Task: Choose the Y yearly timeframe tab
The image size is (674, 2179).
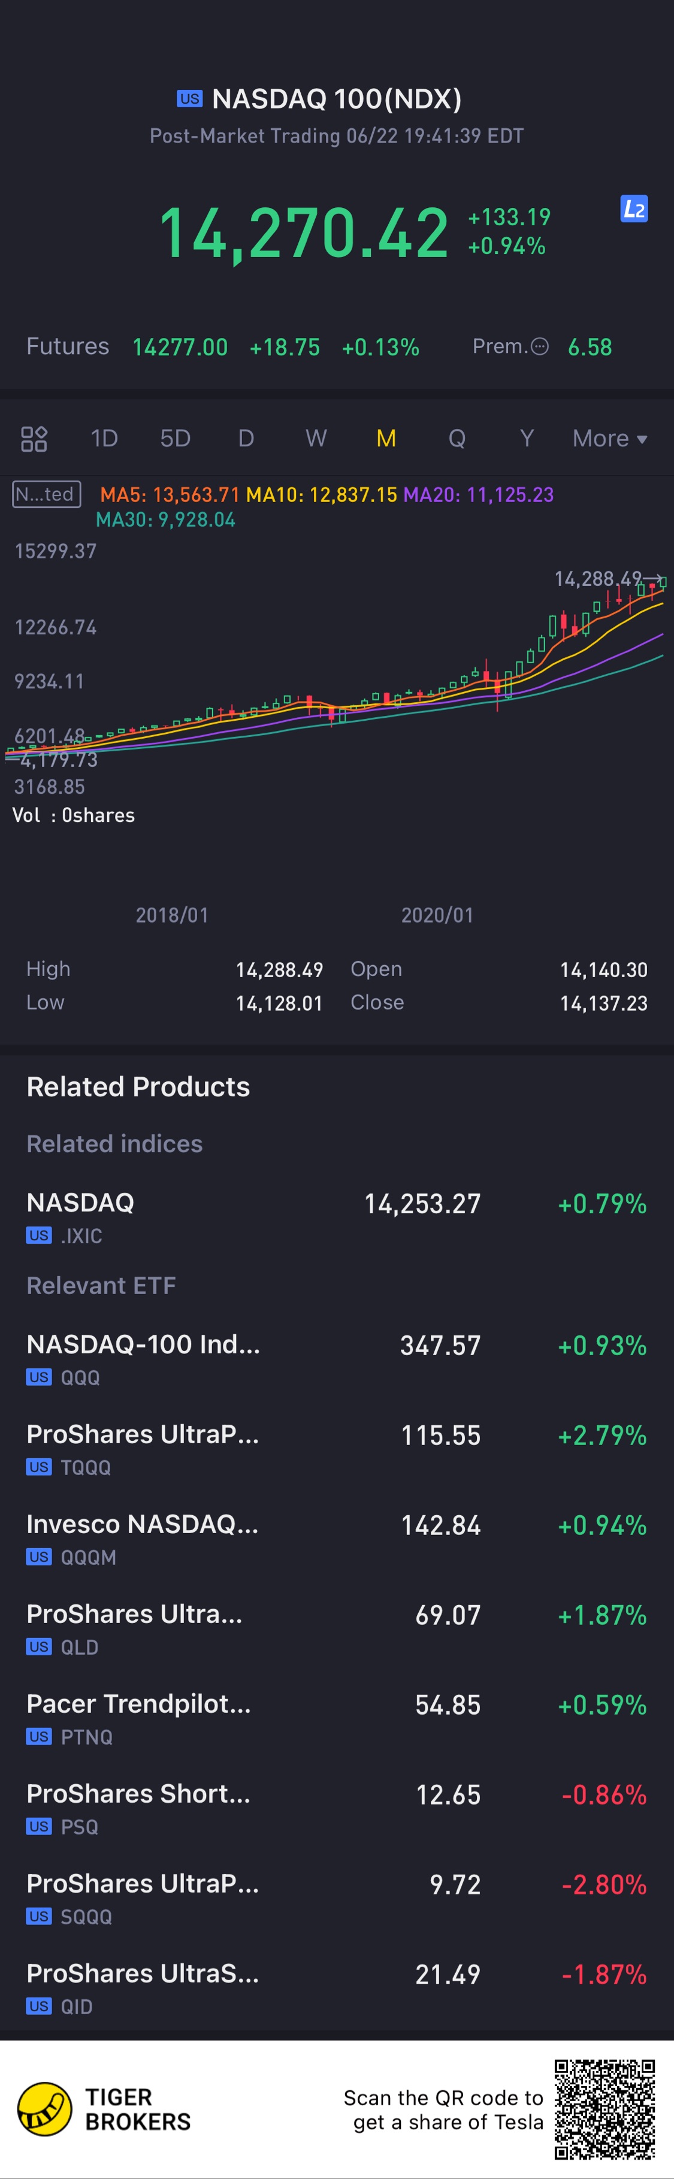Action: (x=527, y=439)
